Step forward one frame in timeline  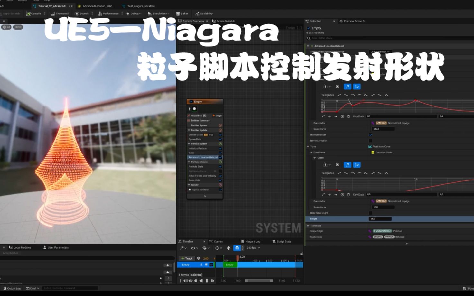pyautogui.click(x=212, y=281)
